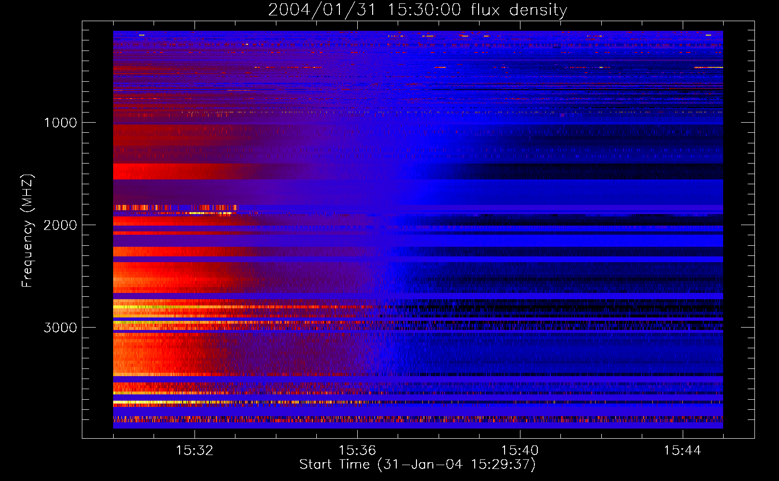Click the plot title '2004/01/31 15:30:00 flux density'
779x481 pixels.
pyautogui.click(x=417, y=10)
